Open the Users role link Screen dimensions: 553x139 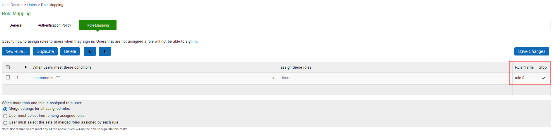point(285,78)
